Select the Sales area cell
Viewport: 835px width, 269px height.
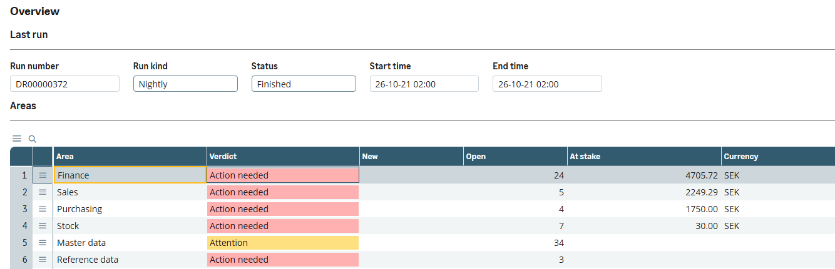(x=130, y=192)
